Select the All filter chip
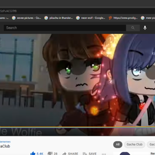 coord(118,144)
